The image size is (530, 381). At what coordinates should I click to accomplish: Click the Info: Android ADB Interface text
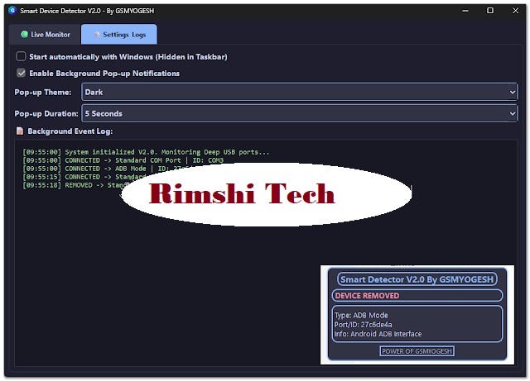pyautogui.click(x=378, y=334)
